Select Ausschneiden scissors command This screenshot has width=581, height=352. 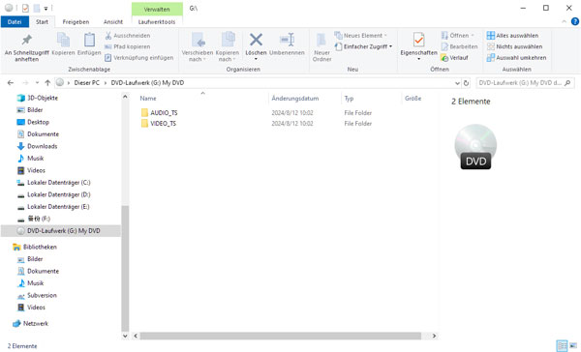[x=128, y=36]
